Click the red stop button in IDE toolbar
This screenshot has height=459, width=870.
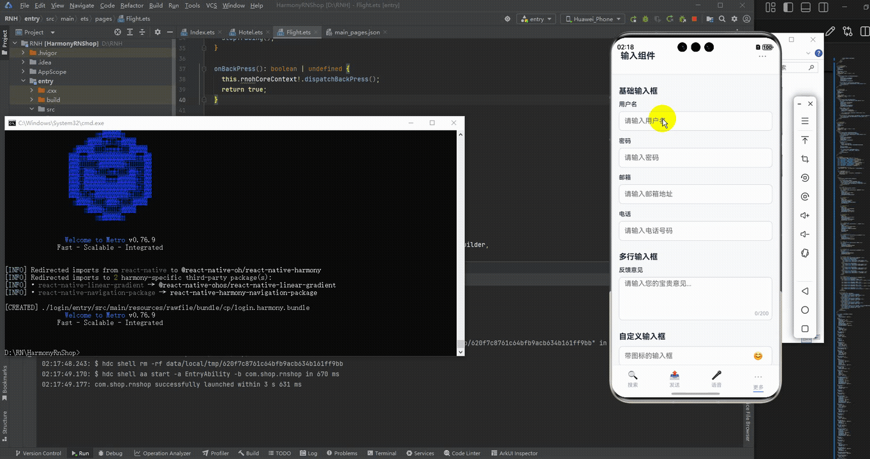click(x=694, y=19)
